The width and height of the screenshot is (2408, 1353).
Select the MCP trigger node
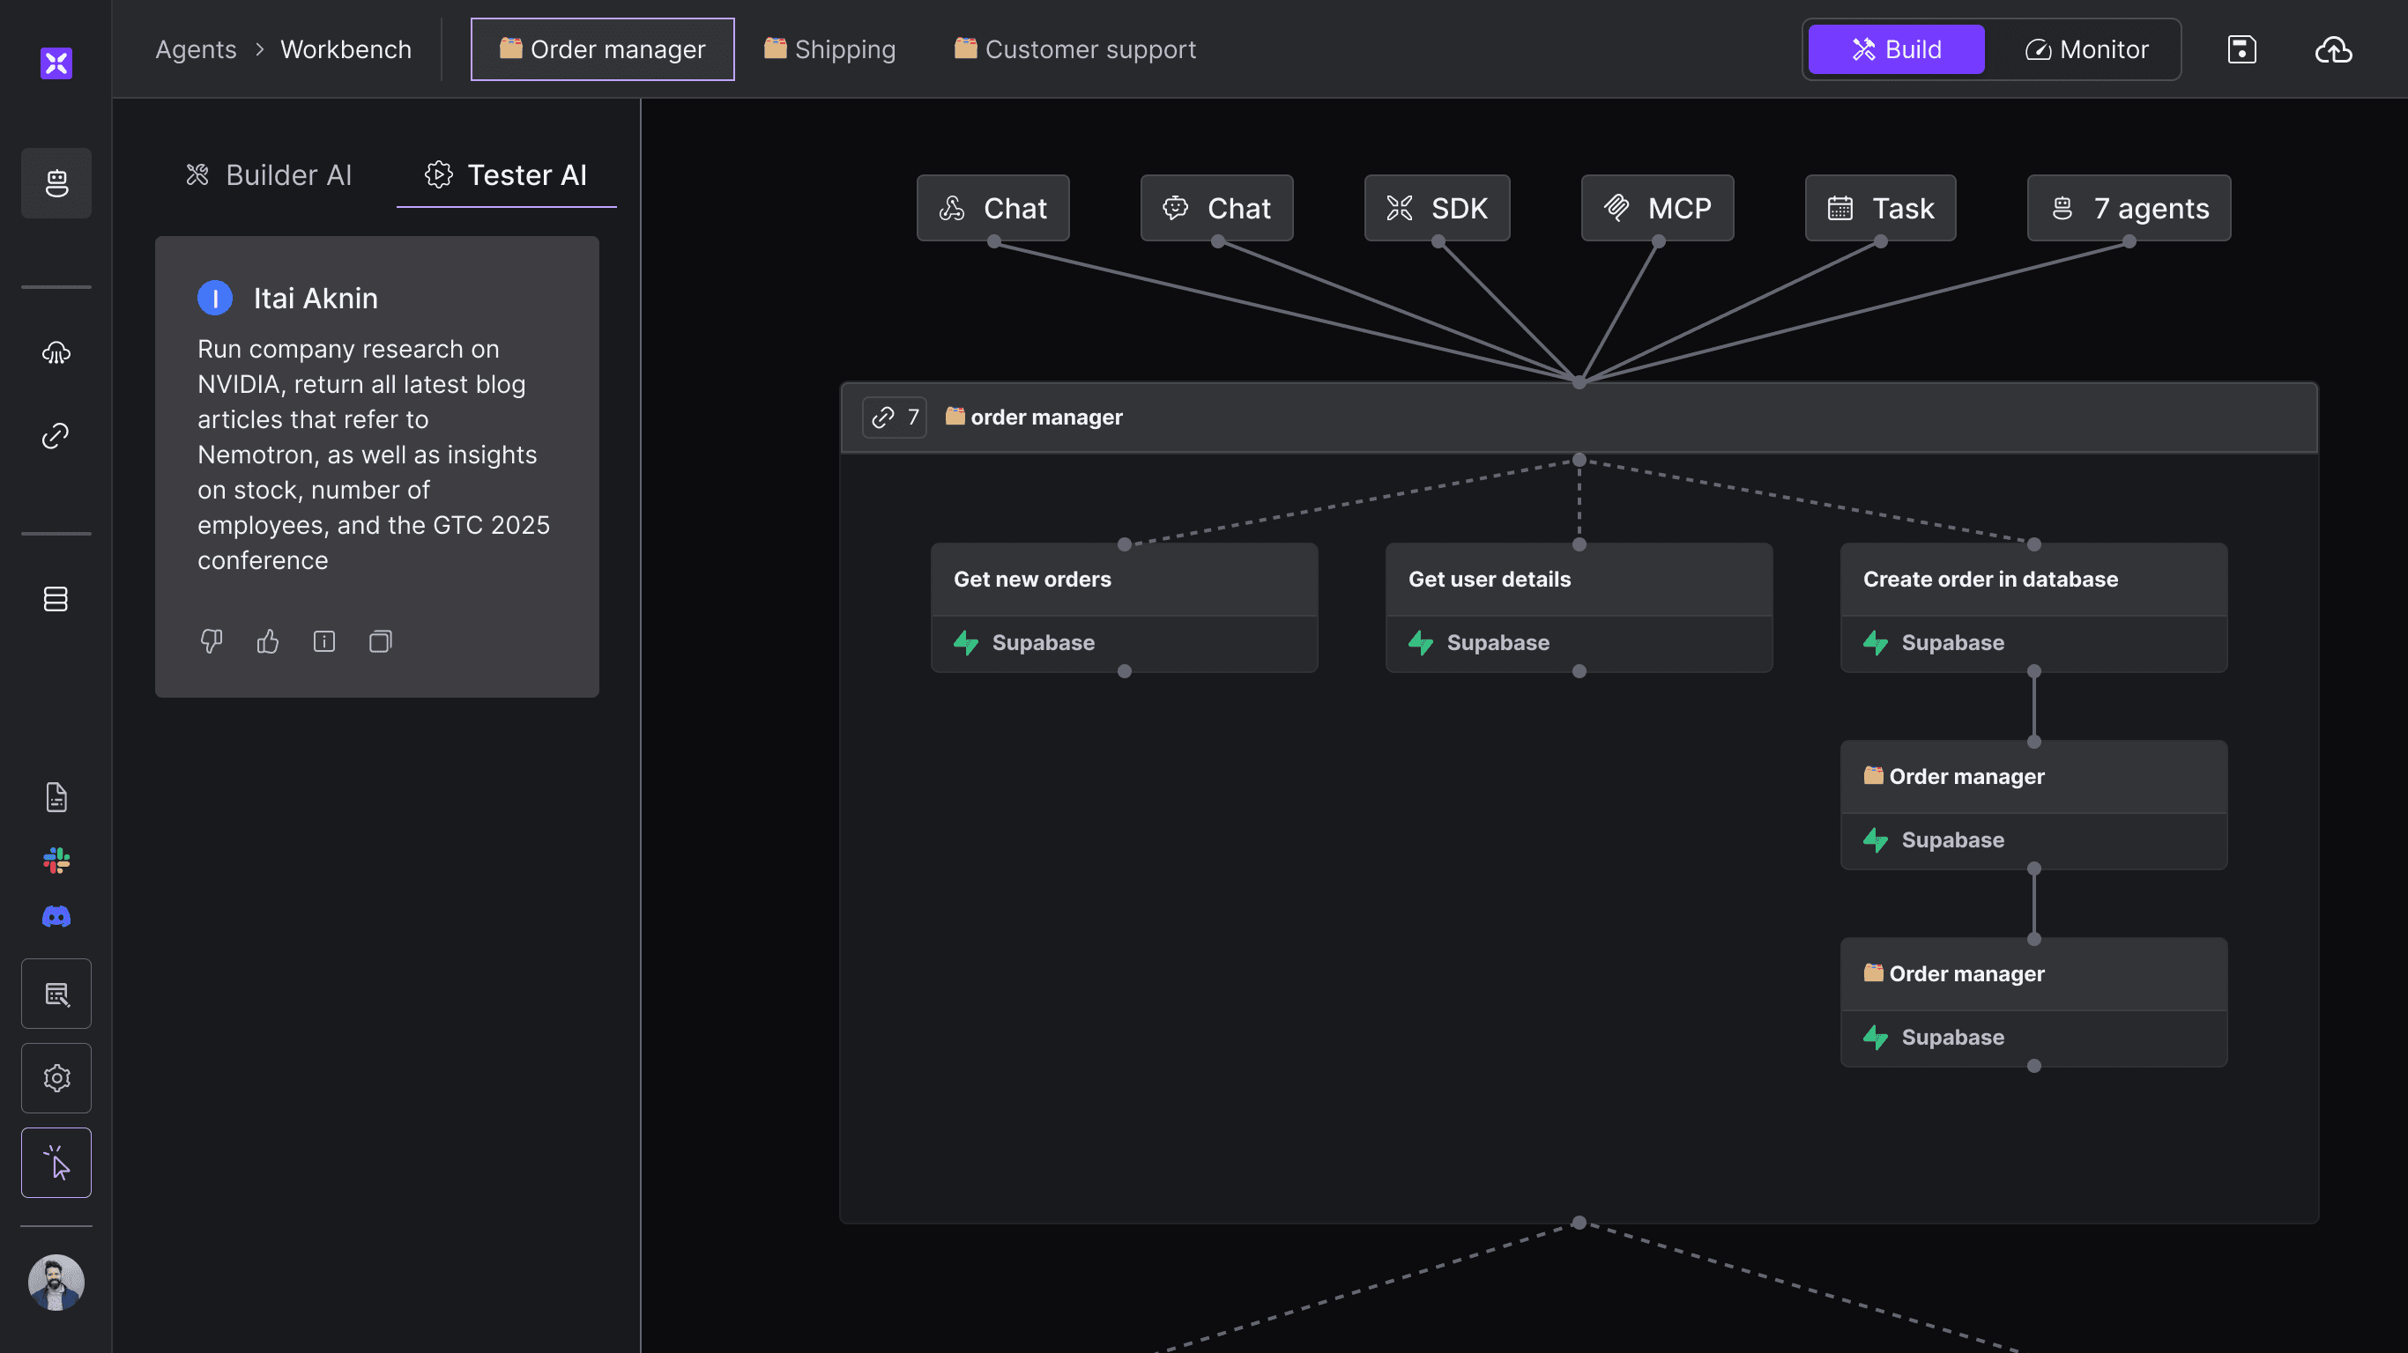[1657, 209]
